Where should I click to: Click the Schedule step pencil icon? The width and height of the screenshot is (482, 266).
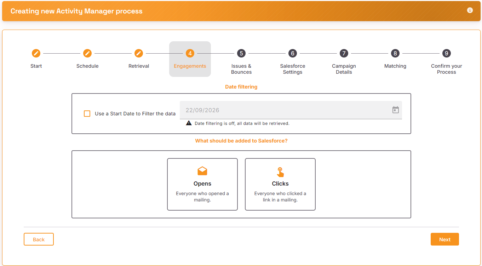[87, 53]
